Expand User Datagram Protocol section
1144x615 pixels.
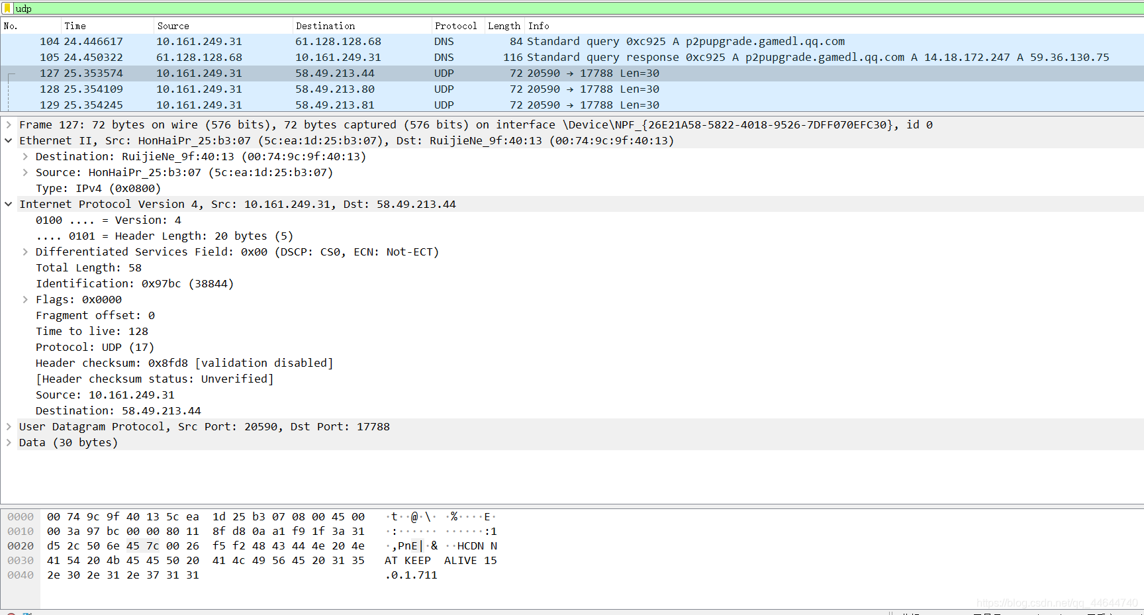(9, 426)
